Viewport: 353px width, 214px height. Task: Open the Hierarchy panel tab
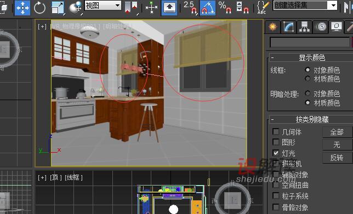pos(304,27)
